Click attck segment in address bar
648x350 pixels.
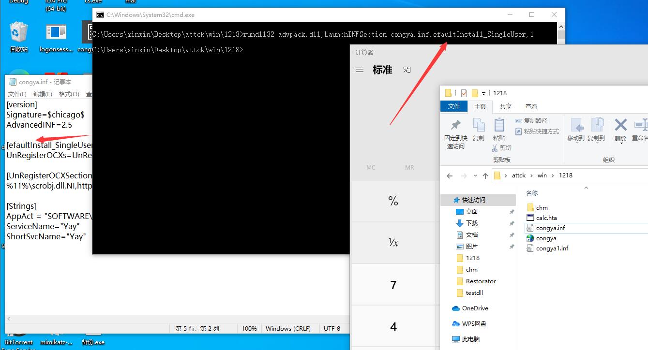coord(519,175)
